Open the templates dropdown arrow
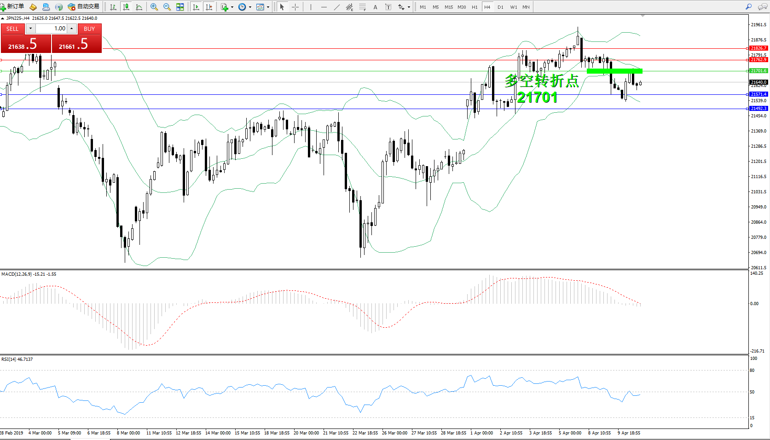The width and height of the screenshot is (770, 440). point(268,7)
